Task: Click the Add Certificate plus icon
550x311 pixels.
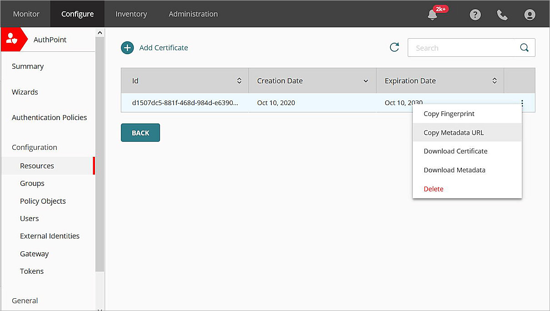Action: tap(127, 47)
